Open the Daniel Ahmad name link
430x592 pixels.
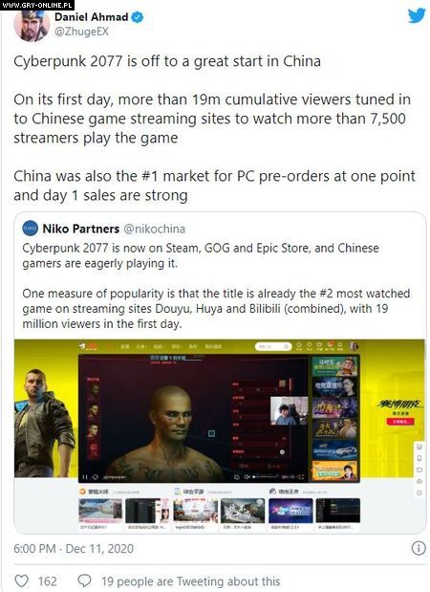(x=92, y=17)
